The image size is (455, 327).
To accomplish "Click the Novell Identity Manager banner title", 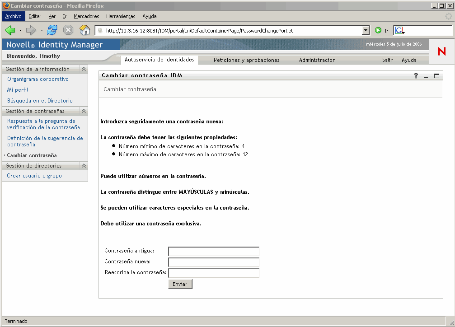I will pos(55,44).
